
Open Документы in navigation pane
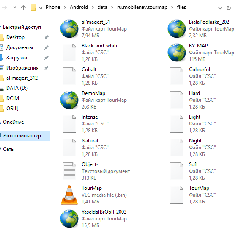(x=19, y=47)
